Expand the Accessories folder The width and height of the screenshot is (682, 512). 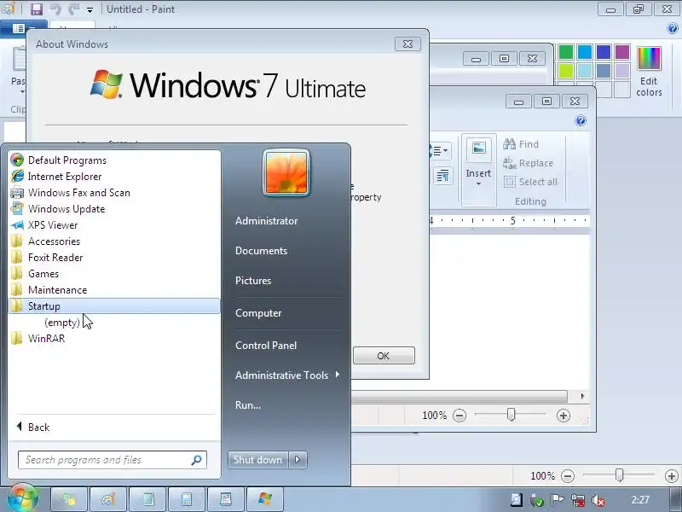pyautogui.click(x=114, y=241)
